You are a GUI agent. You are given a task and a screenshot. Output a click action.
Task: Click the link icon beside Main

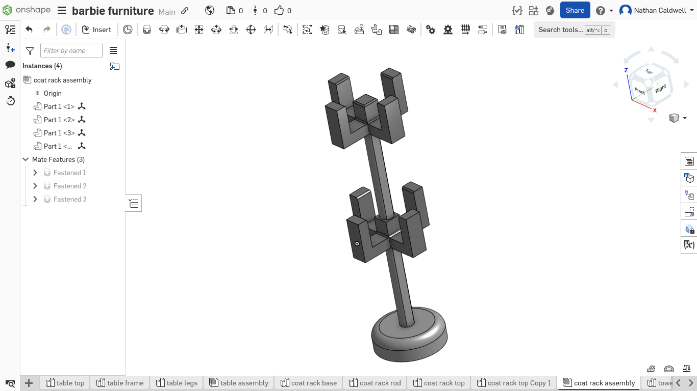point(185,11)
